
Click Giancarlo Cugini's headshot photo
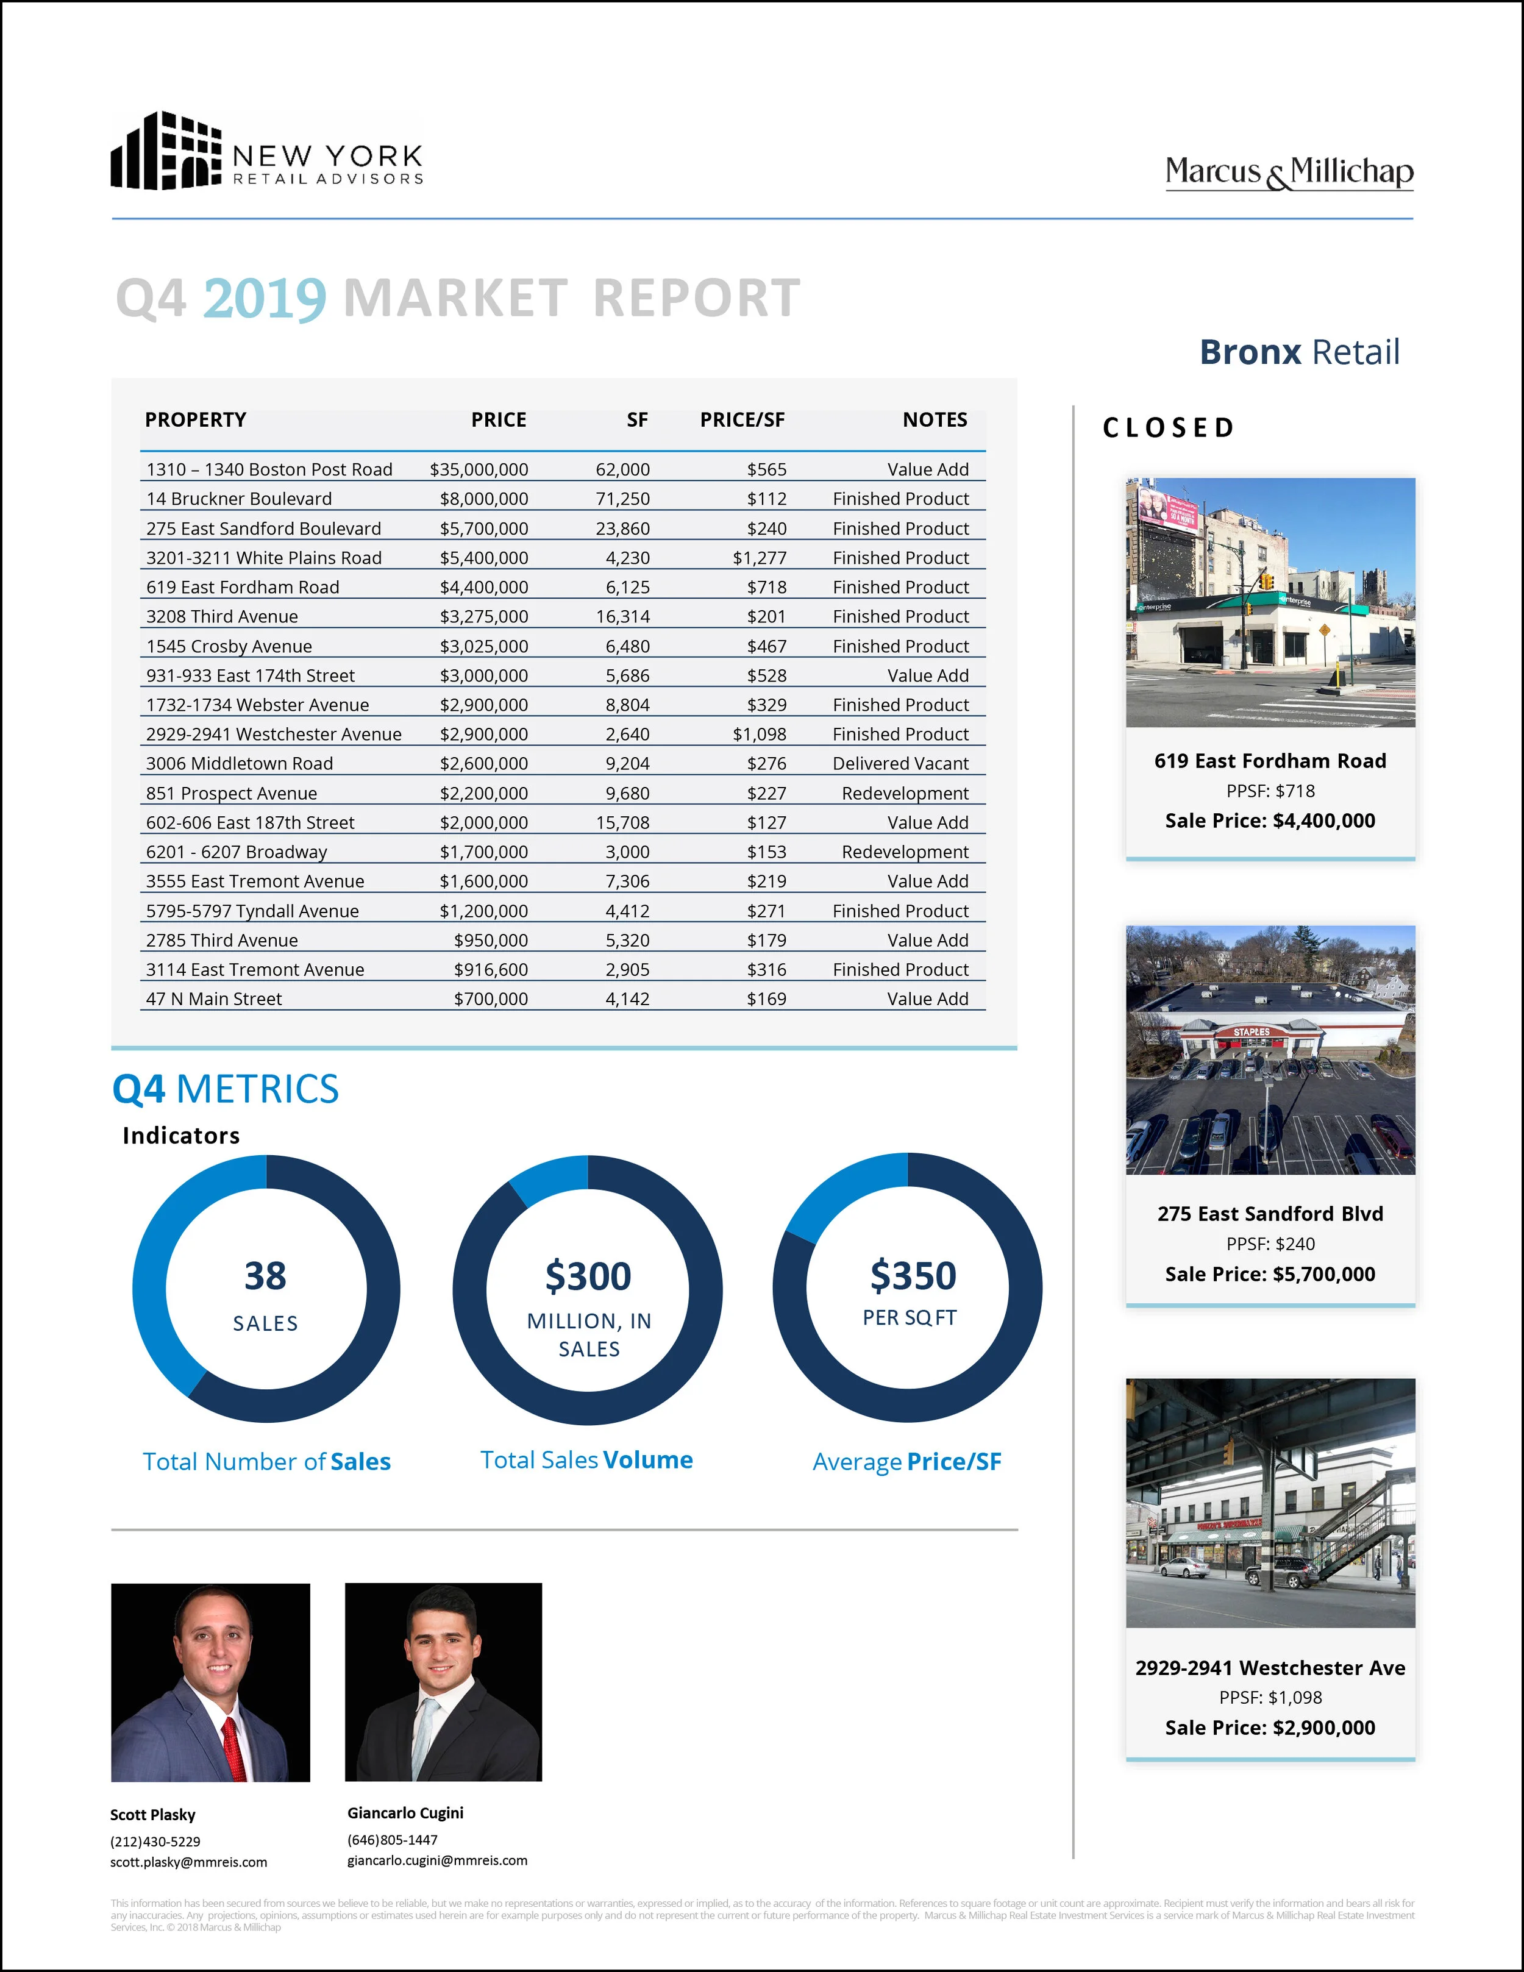(x=443, y=1682)
